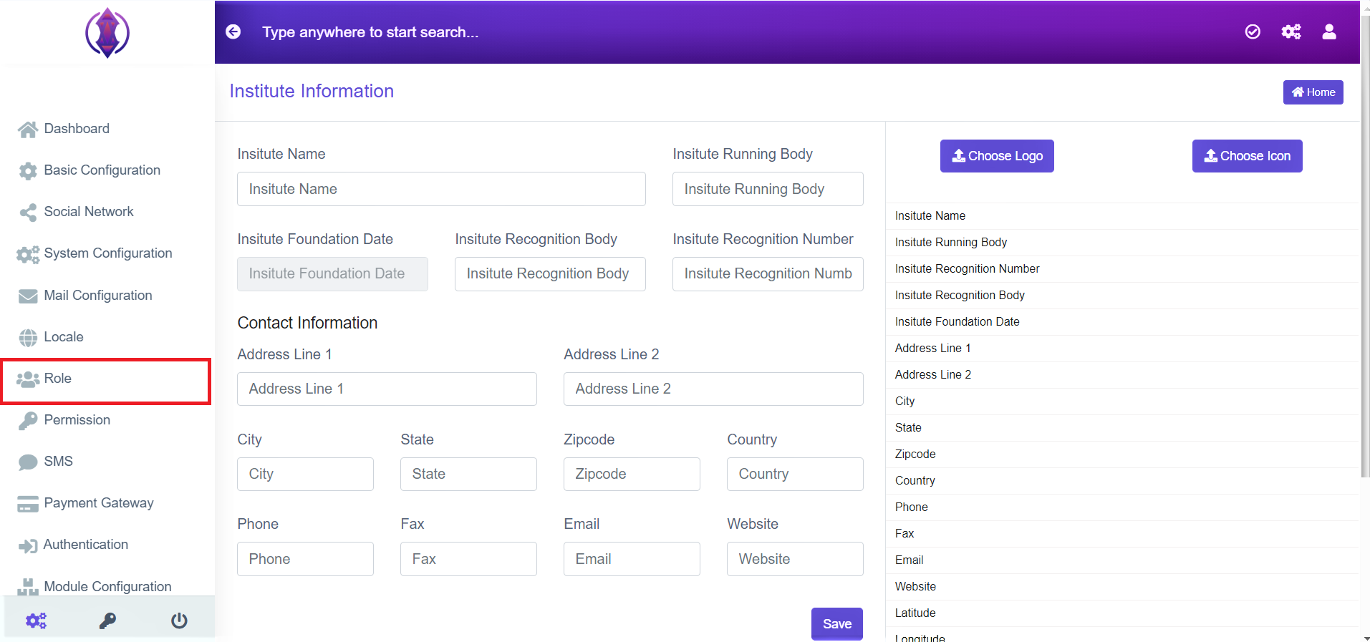Image resolution: width=1370 pixels, height=642 pixels.
Task: Click the SMS chat bubble icon
Action: point(28,462)
